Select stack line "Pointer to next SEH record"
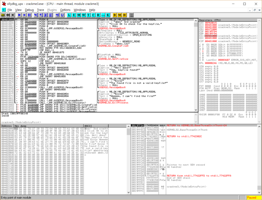 click(186, 165)
